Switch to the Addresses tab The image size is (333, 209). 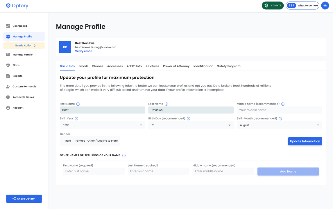coord(115,66)
